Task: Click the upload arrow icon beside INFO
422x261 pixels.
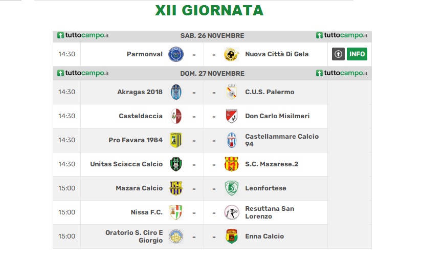Action: 338,54
